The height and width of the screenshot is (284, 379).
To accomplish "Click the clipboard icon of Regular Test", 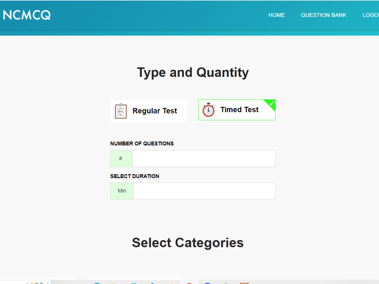I will click(x=121, y=111).
